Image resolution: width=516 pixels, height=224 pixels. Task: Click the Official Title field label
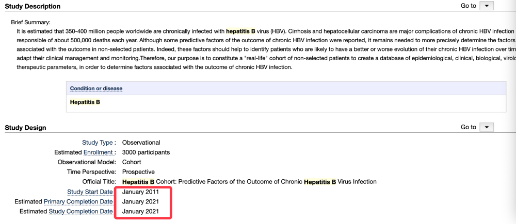pyautogui.click(x=99, y=182)
